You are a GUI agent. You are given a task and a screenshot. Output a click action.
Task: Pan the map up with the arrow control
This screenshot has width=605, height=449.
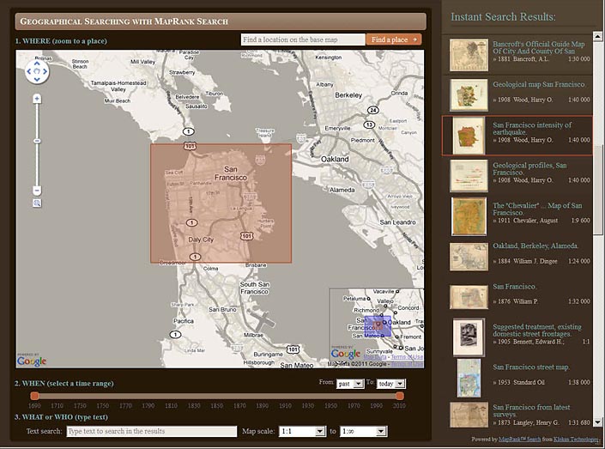(37, 64)
